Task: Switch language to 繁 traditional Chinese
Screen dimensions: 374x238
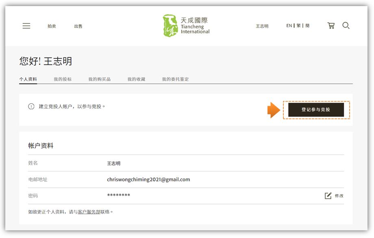Action: point(299,26)
